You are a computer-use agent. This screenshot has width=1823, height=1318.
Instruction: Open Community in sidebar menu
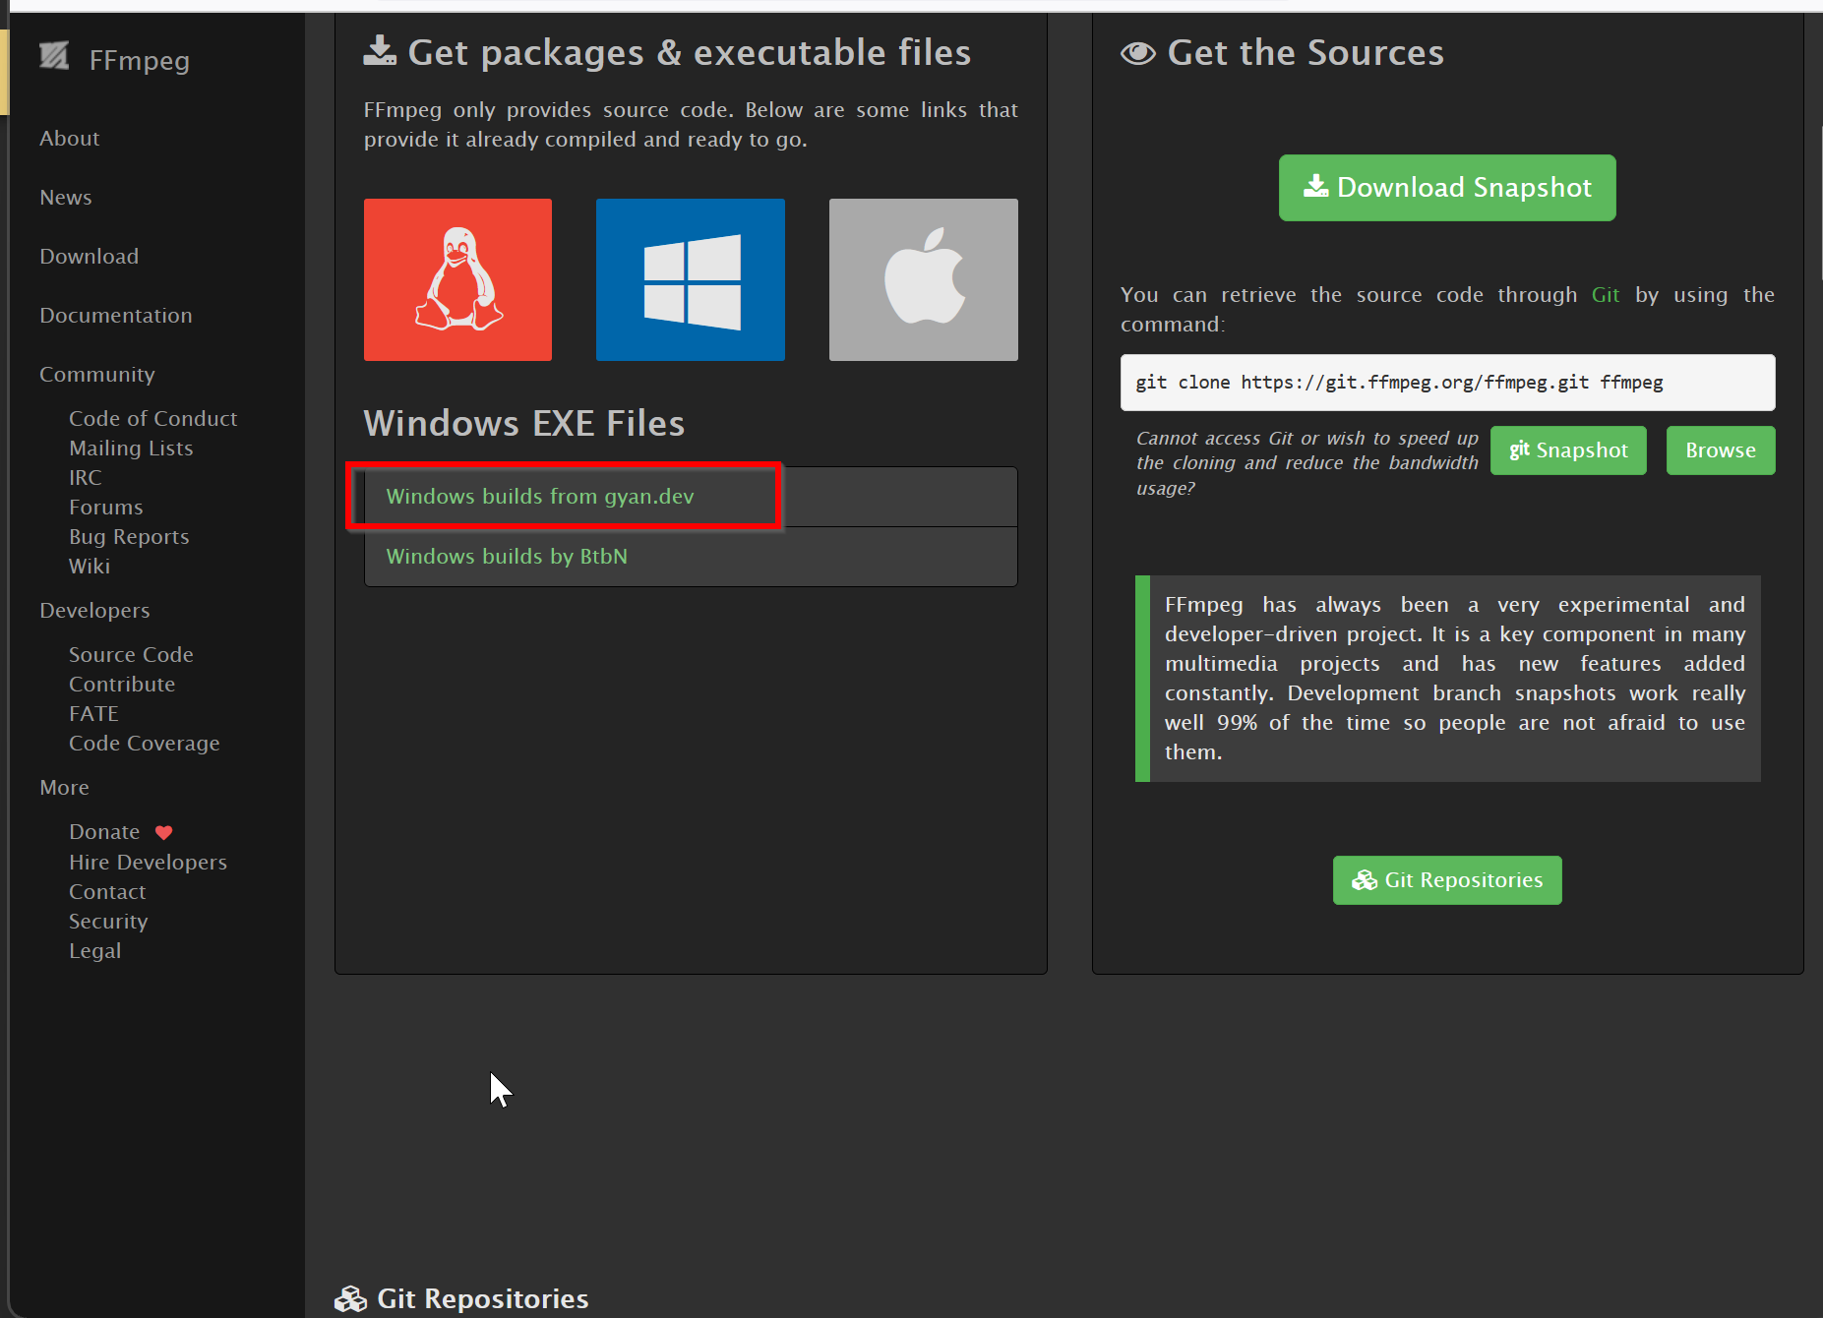(97, 375)
